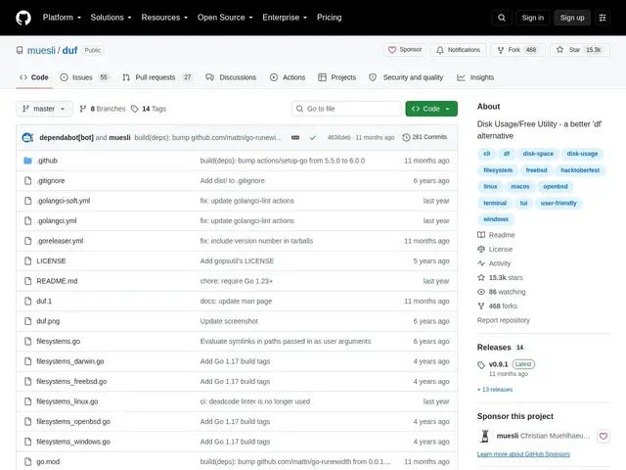Click the sponsor heart button beside muesli
Image resolution: width=626 pixels, height=470 pixels.
tap(603, 436)
